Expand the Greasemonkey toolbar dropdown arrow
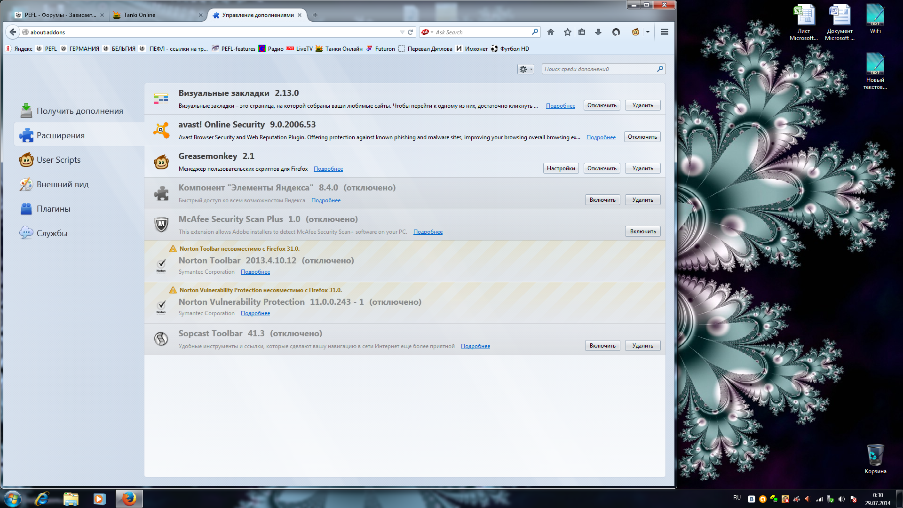The height and width of the screenshot is (508, 903). click(648, 32)
